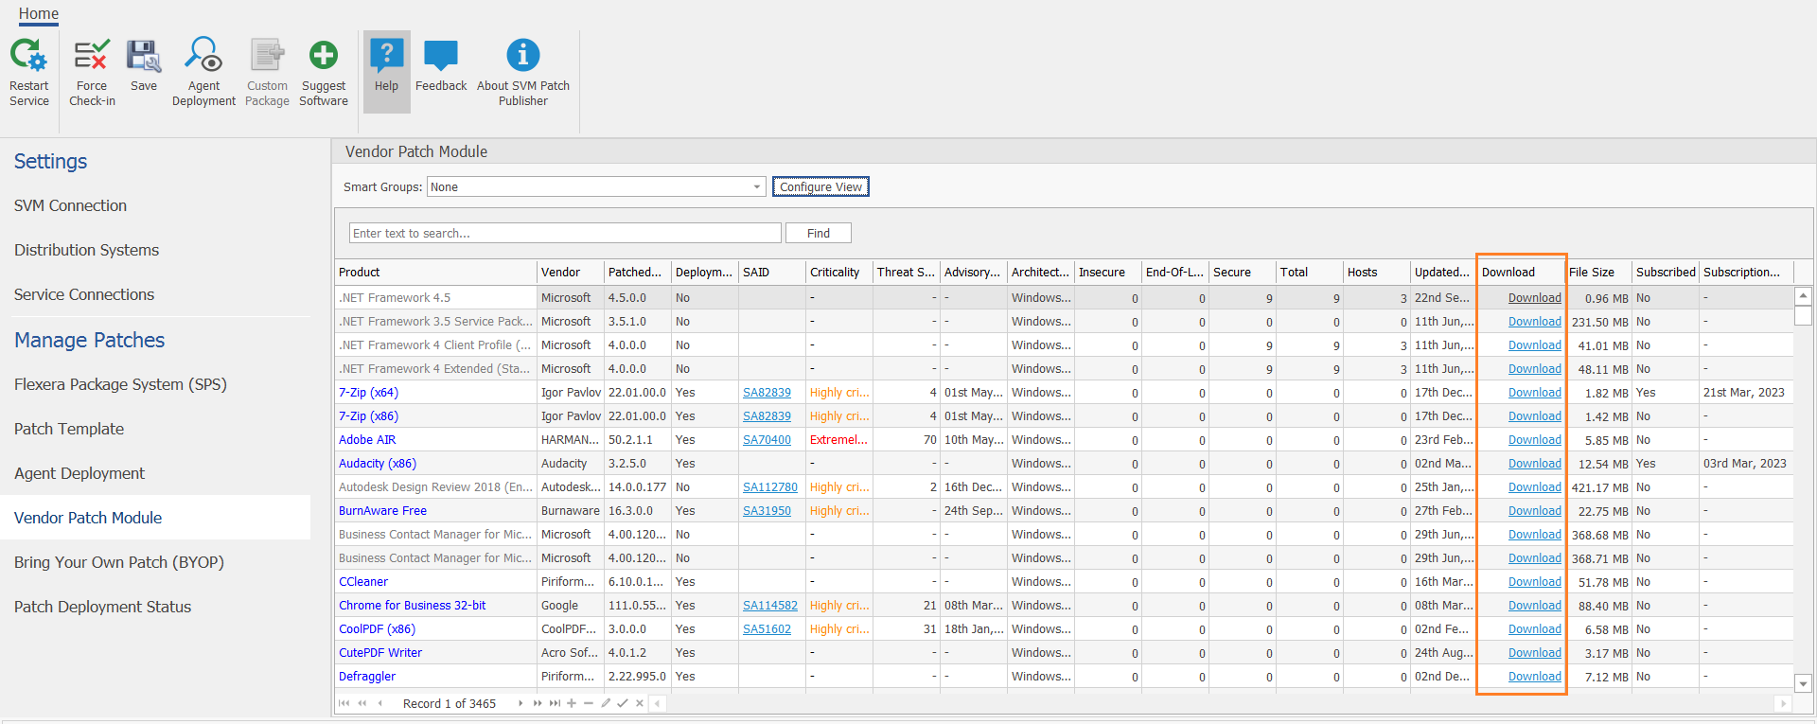
Task: Open Patch Template in sidebar
Action: point(69,429)
